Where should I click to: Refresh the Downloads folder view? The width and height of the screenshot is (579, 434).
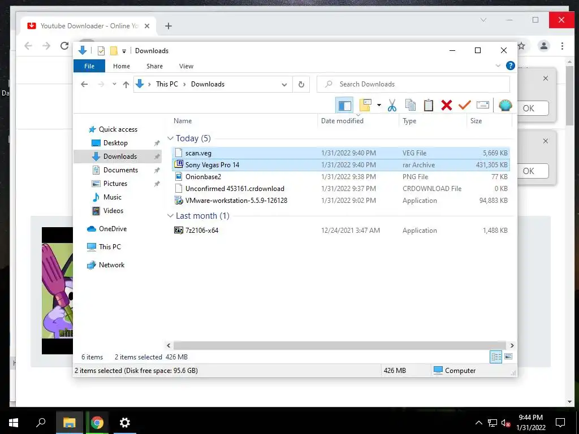coord(301,85)
